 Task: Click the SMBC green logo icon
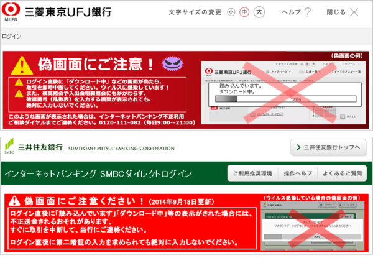pos(9,146)
